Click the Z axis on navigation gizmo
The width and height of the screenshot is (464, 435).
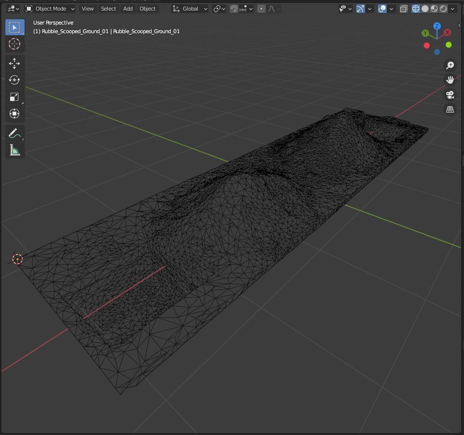click(437, 26)
